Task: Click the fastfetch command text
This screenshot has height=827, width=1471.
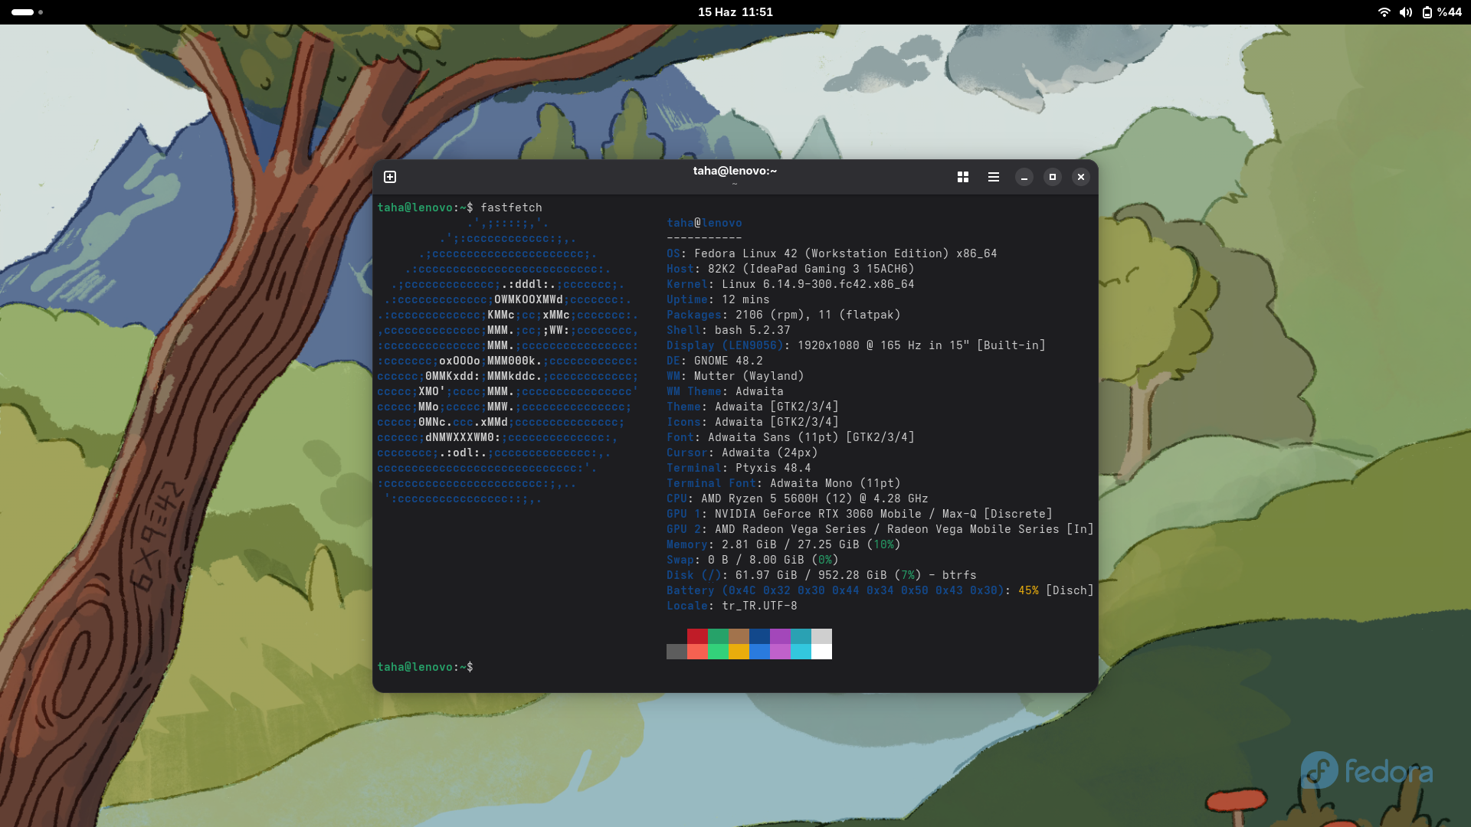Action: click(511, 208)
